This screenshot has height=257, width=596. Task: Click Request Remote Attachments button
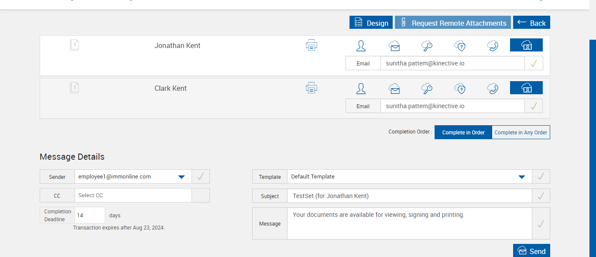[453, 23]
